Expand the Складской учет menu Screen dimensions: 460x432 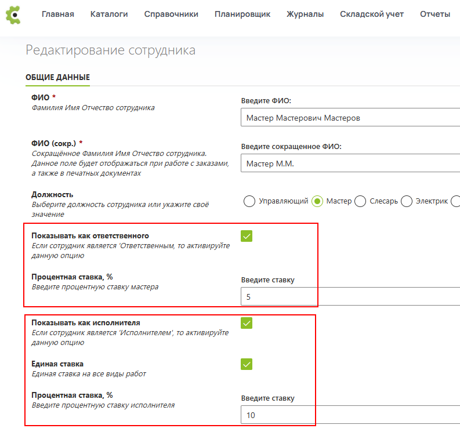pyautogui.click(x=372, y=14)
